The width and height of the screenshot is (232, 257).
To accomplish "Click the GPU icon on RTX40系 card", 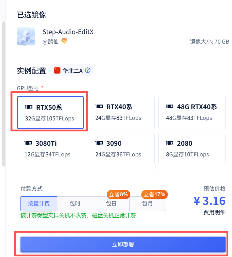I will 99,107.
